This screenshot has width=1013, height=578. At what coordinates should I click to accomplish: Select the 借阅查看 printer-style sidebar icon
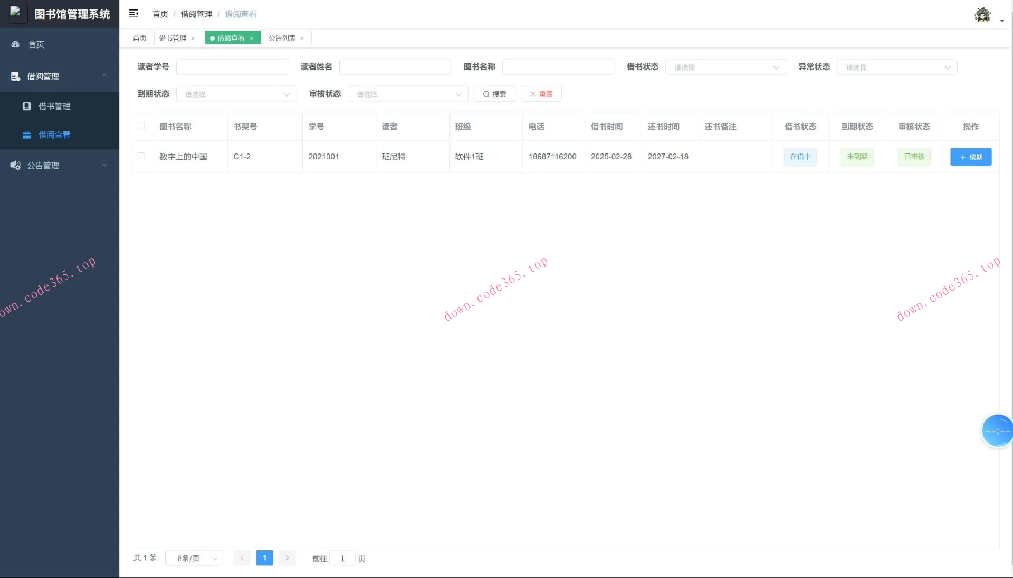click(27, 134)
